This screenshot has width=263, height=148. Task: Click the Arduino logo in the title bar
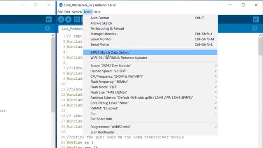[x=61, y=5]
